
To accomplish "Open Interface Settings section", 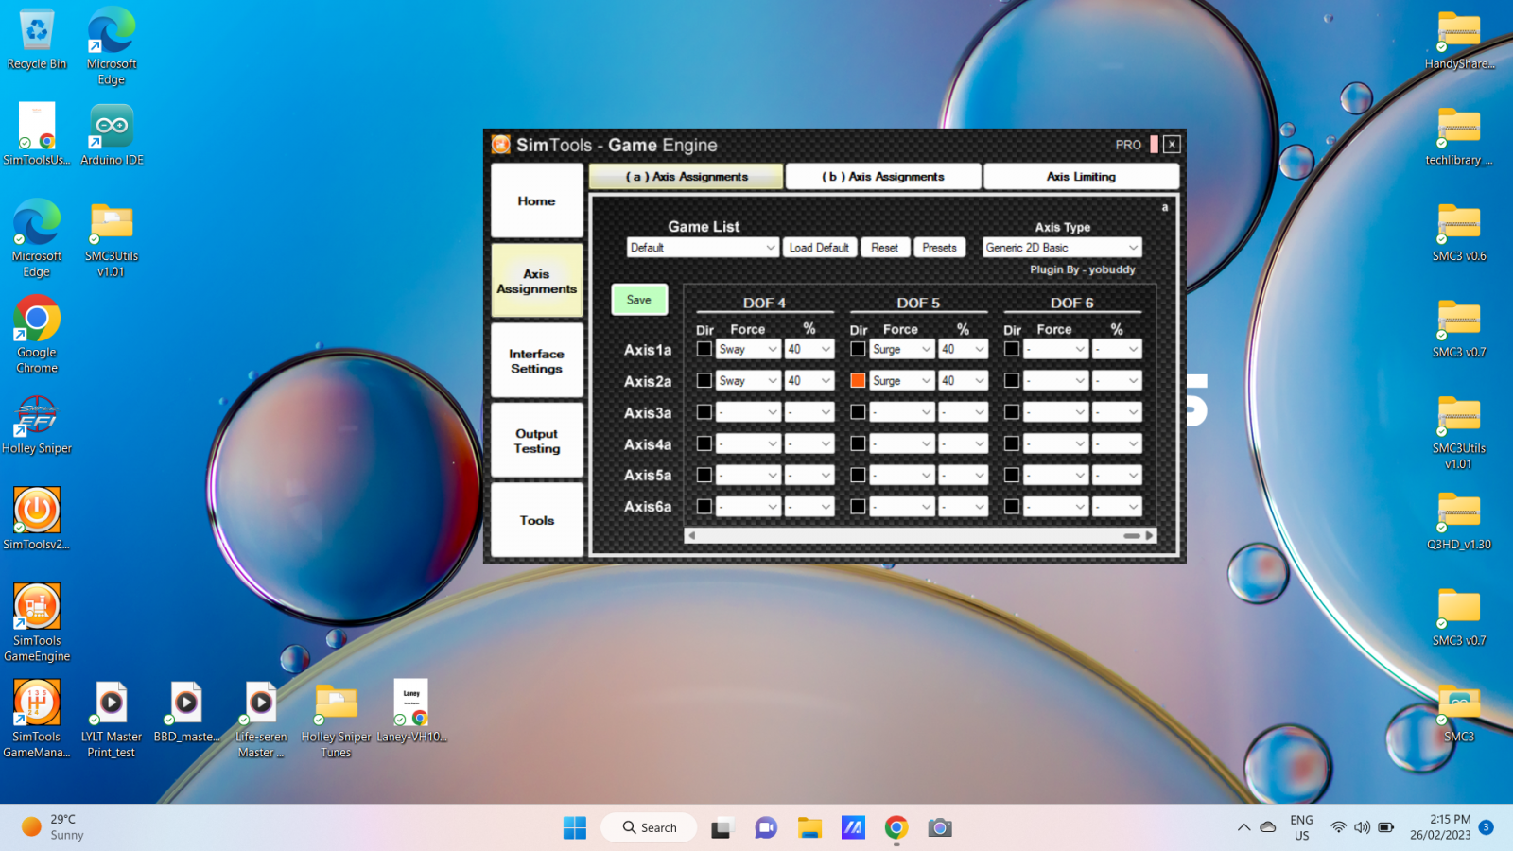I will 536,360.
